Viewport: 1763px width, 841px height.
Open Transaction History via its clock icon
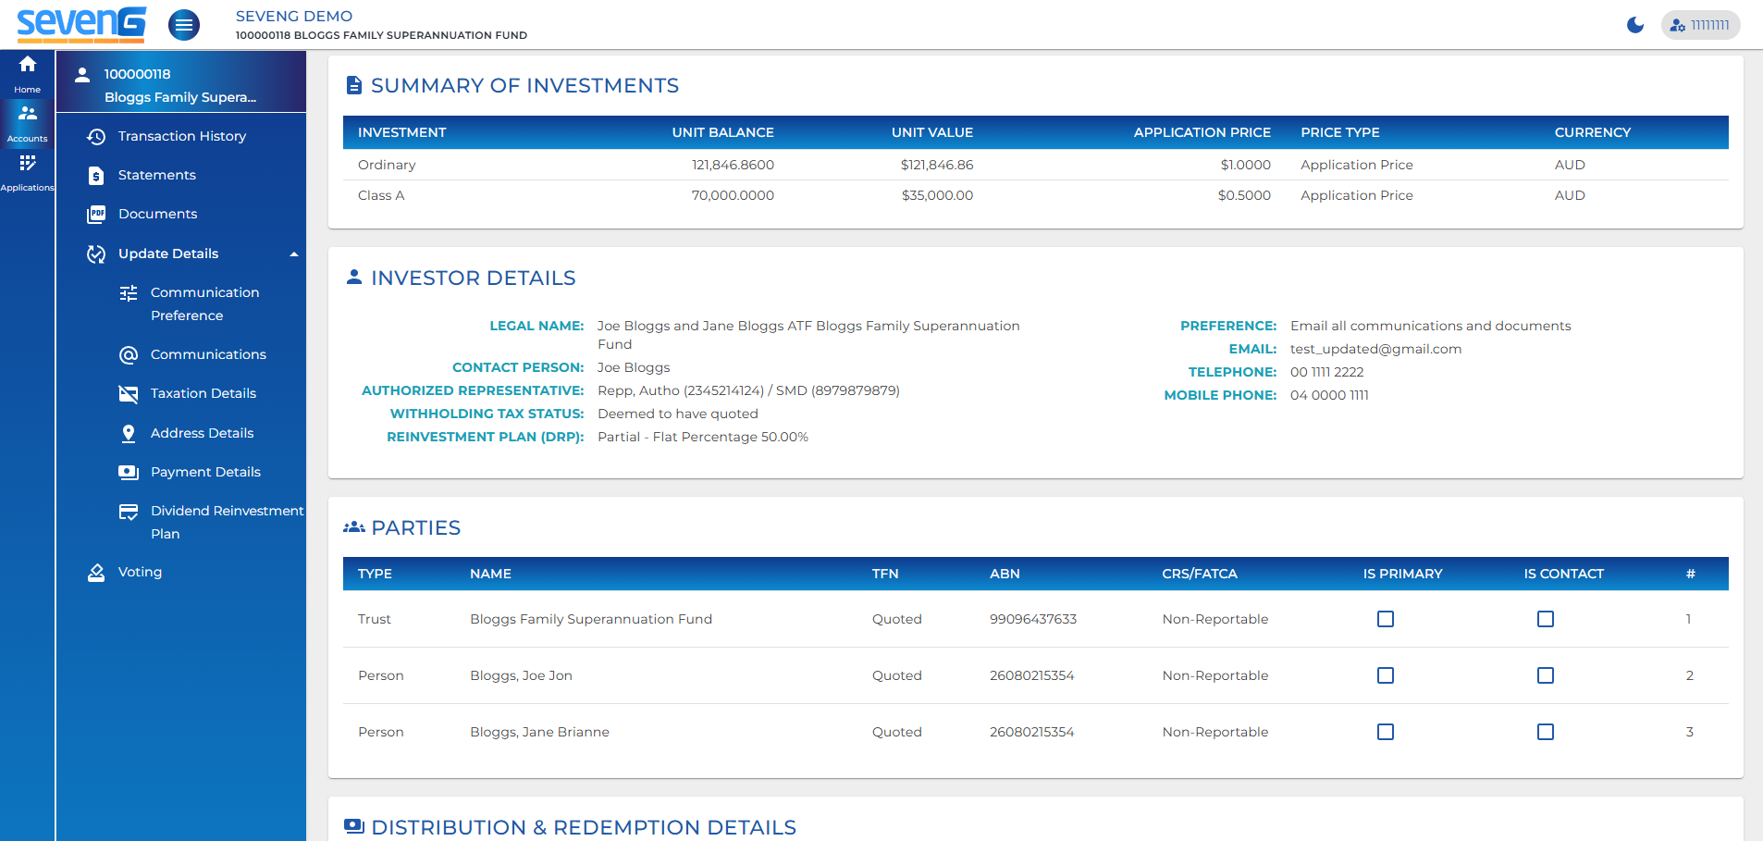[x=96, y=136]
